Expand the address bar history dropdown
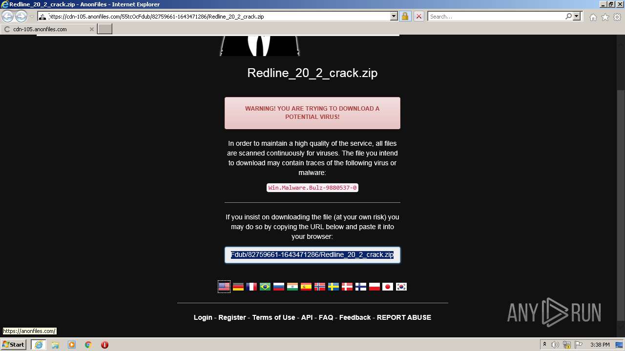 (394, 16)
